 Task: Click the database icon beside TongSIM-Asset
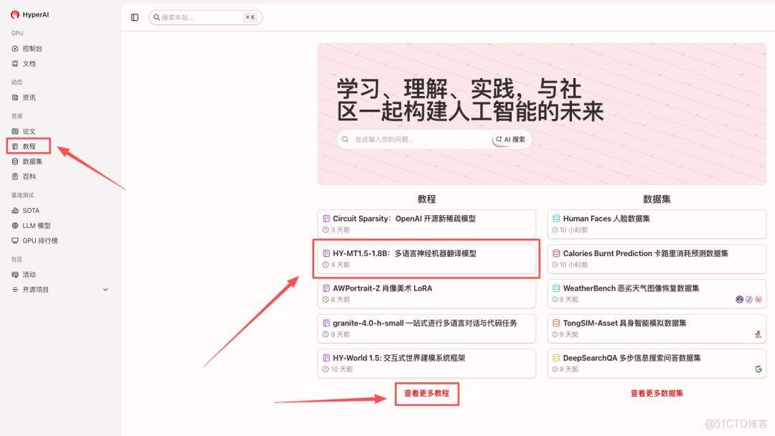[x=556, y=323]
